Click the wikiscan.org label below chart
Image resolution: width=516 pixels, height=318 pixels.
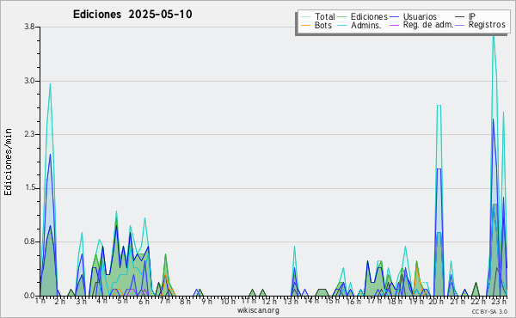258,310
